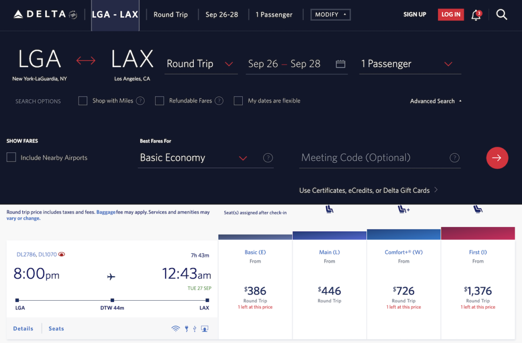Check My dates are flexible
Viewport: 522px width, 343px height.
pos(238,101)
